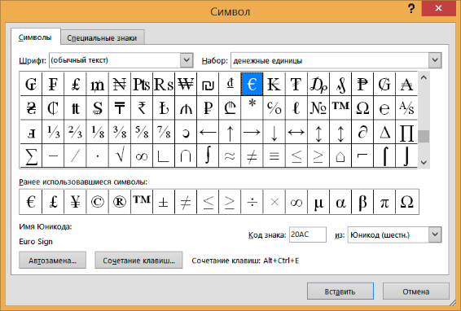The height and width of the screenshot is (311, 461).
Task: Pick the intersection symbol ∩
Action: pos(186,155)
